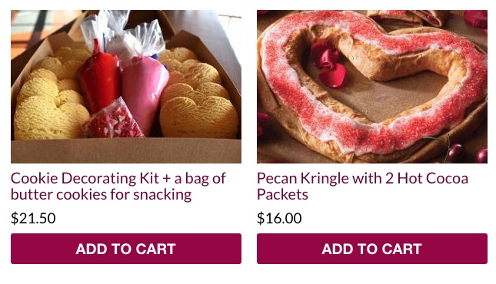Click the words "butter cookies for snacking"
This screenshot has width=496, height=284.
(102, 195)
